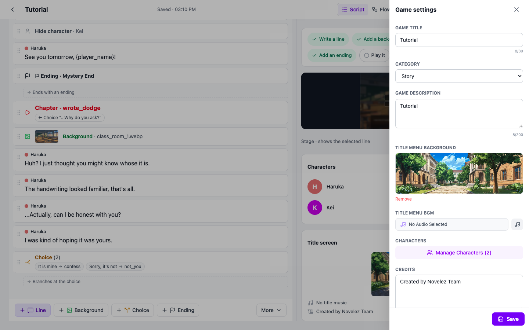Image resolution: width=529 pixels, height=330 pixels.
Task: Click the Ending Mystery End flag icon
Action: click(28, 76)
